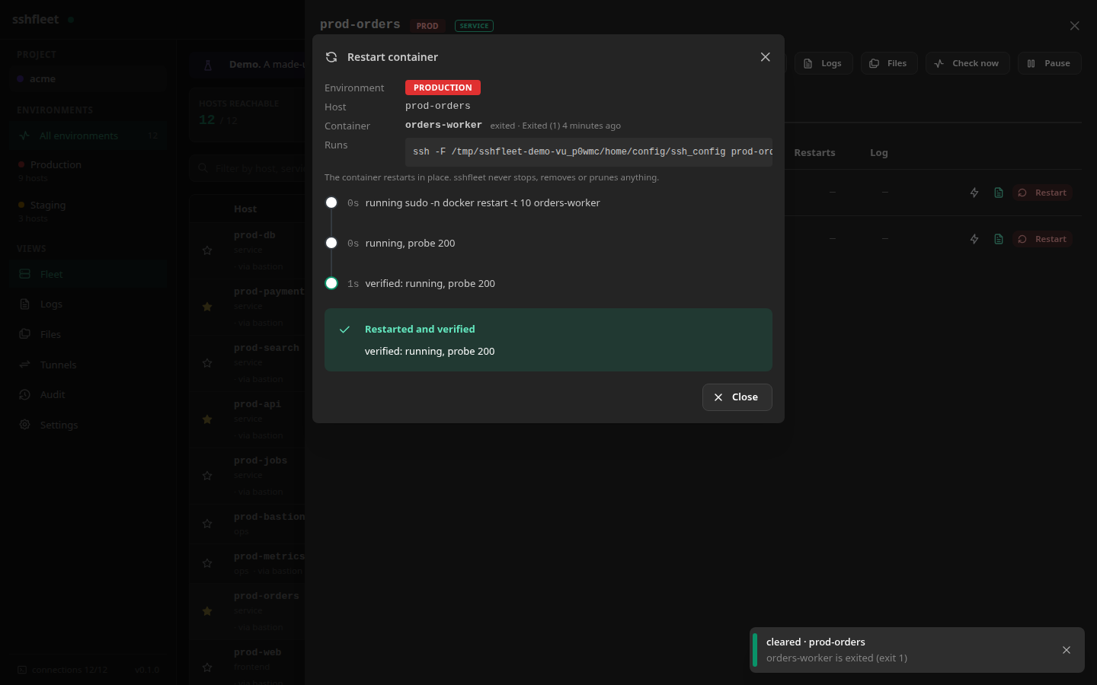Select the Production environment
This screenshot has height=685, width=1097.
click(x=88, y=170)
